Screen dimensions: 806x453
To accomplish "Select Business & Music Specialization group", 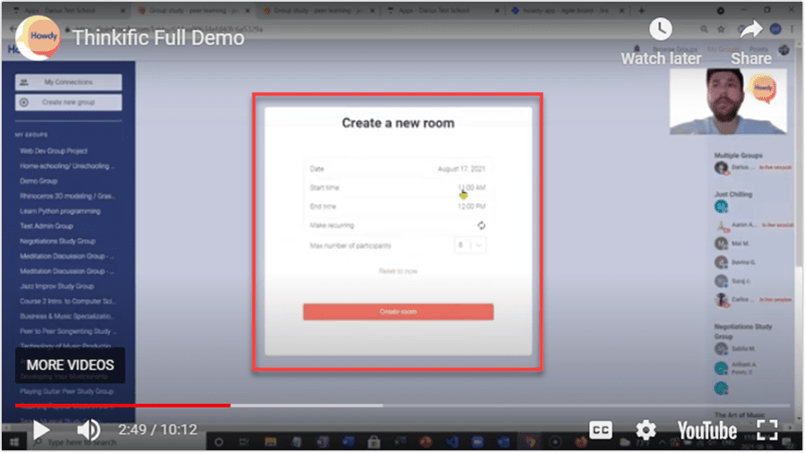I will point(67,316).
